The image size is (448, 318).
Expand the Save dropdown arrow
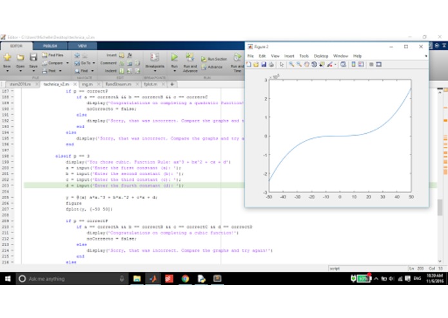tap(33, 71)
